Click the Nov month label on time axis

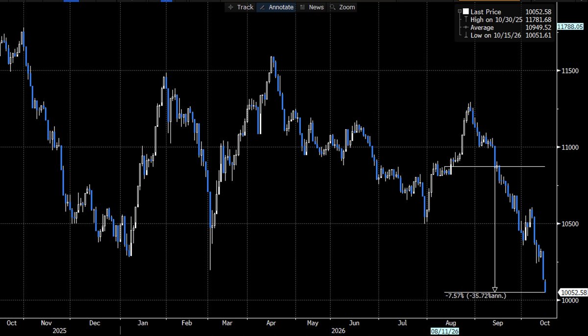tap(46, 323)
